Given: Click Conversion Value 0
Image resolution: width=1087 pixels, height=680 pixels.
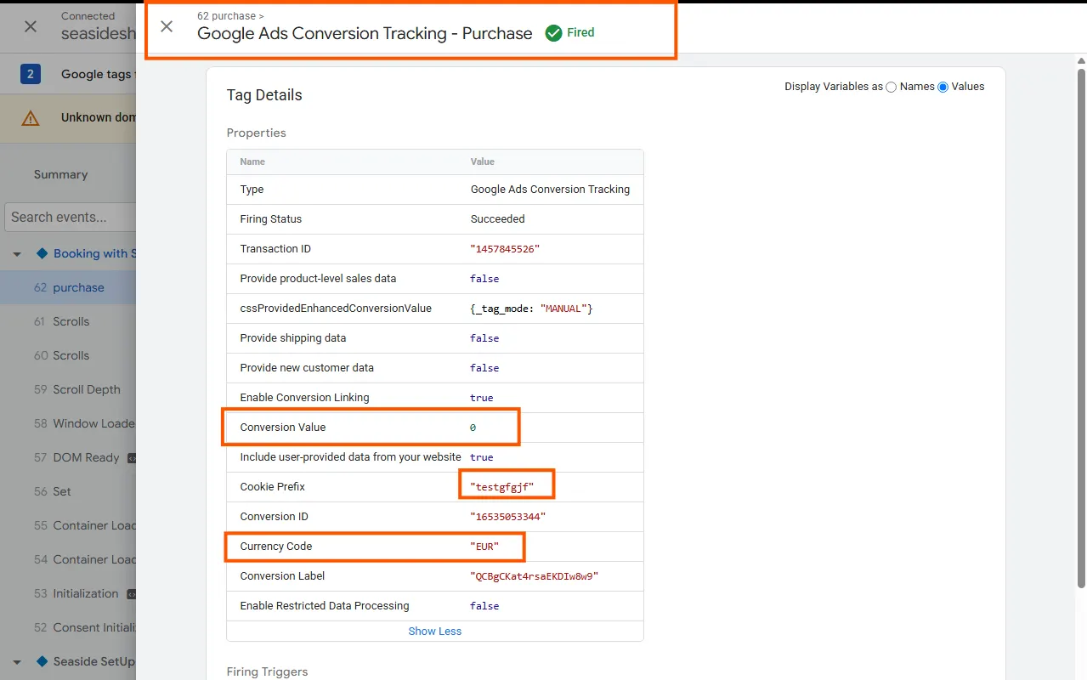Looking at the screenshot, I should [473, 428].
